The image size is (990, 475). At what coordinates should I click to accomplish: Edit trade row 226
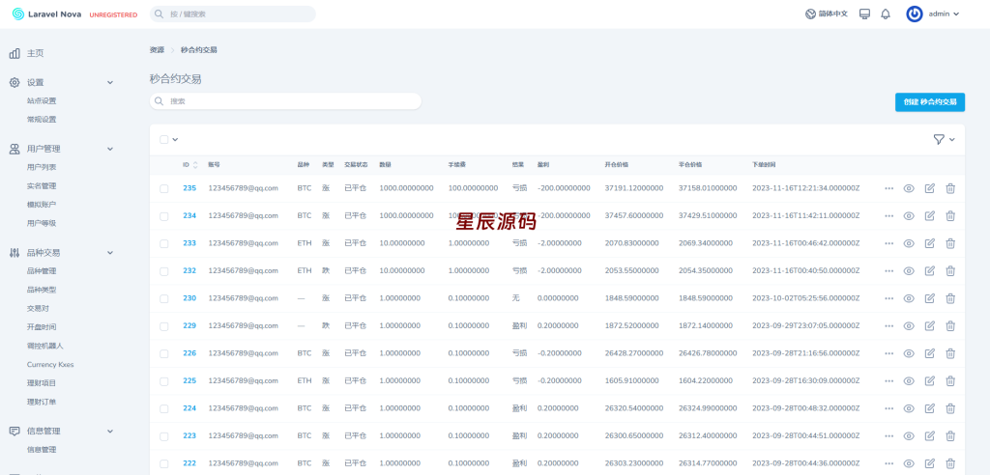coord(929,353)
